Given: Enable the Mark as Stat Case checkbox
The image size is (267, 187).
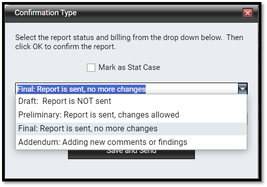Looking at the screenshot, I should (x=91, y=67).
